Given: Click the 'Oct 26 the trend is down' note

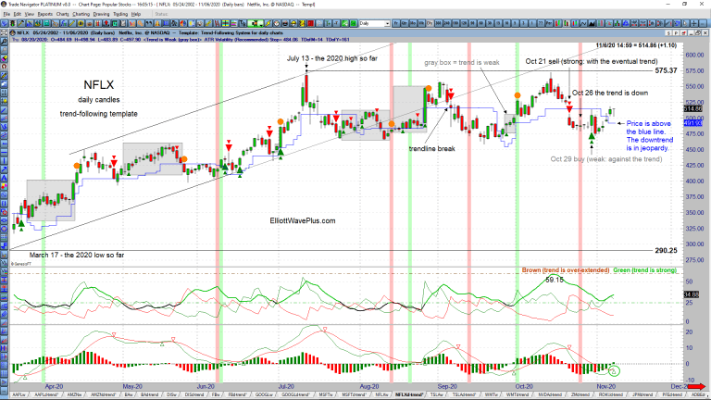Looking at the screenshot, I should tap(610, 93).
